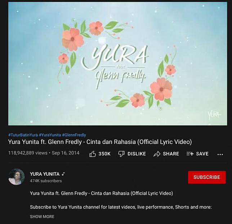232x224 pixels.
Task: Click the video title text
Action: click(x=100, y=142)
